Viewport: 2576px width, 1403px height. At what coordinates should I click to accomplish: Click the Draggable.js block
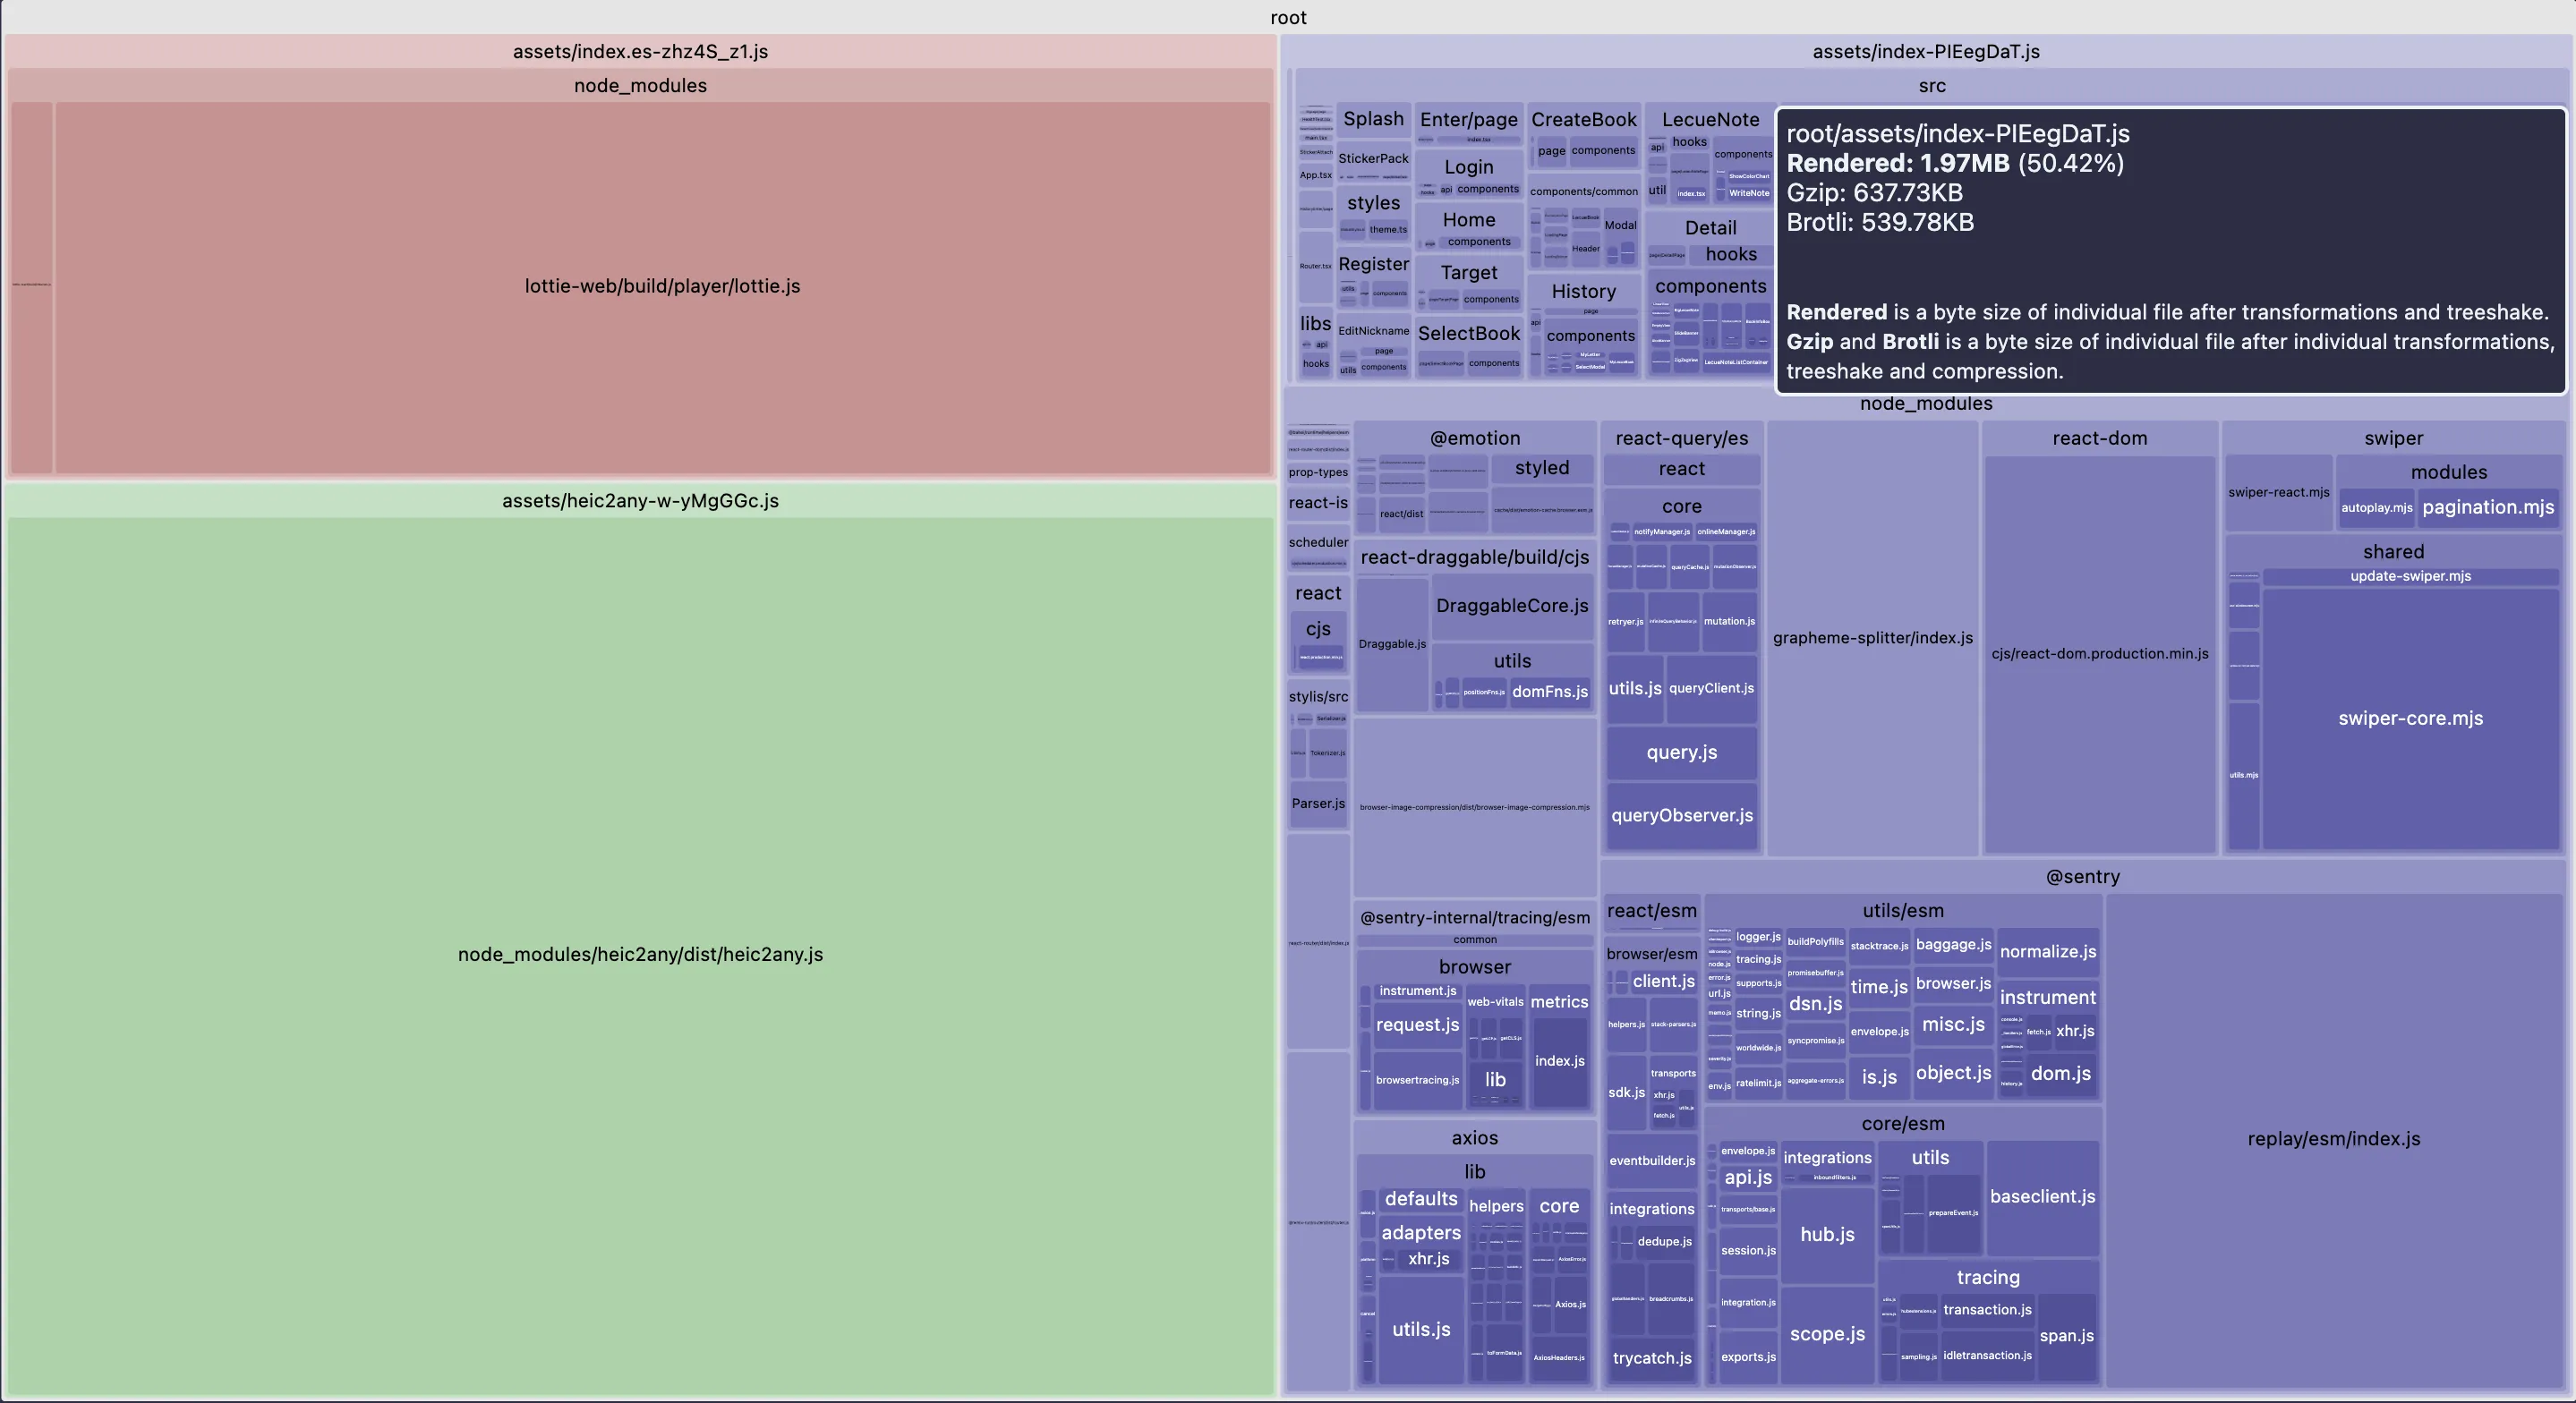[x=1392, y=644]
